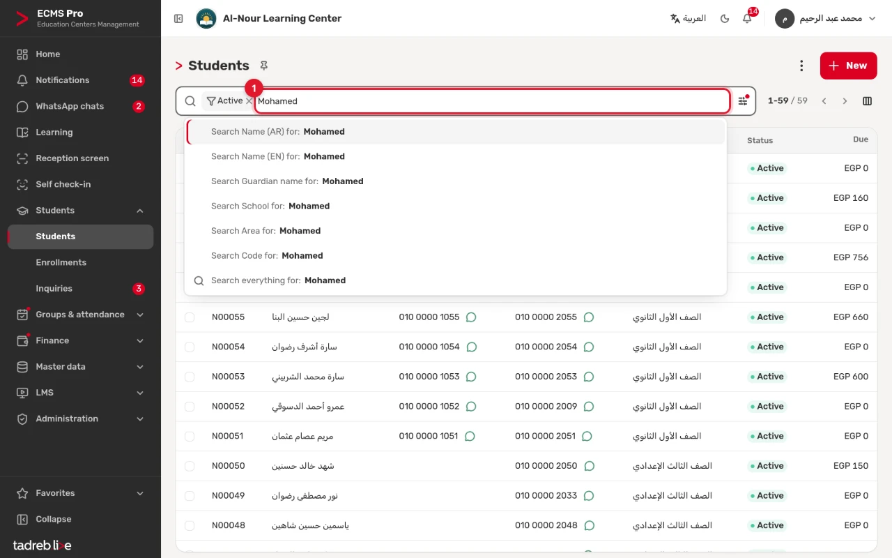Click Al-Nour Learning Center logo
The height and width of the screenshot is (558, 892).
tap(206, 19)
